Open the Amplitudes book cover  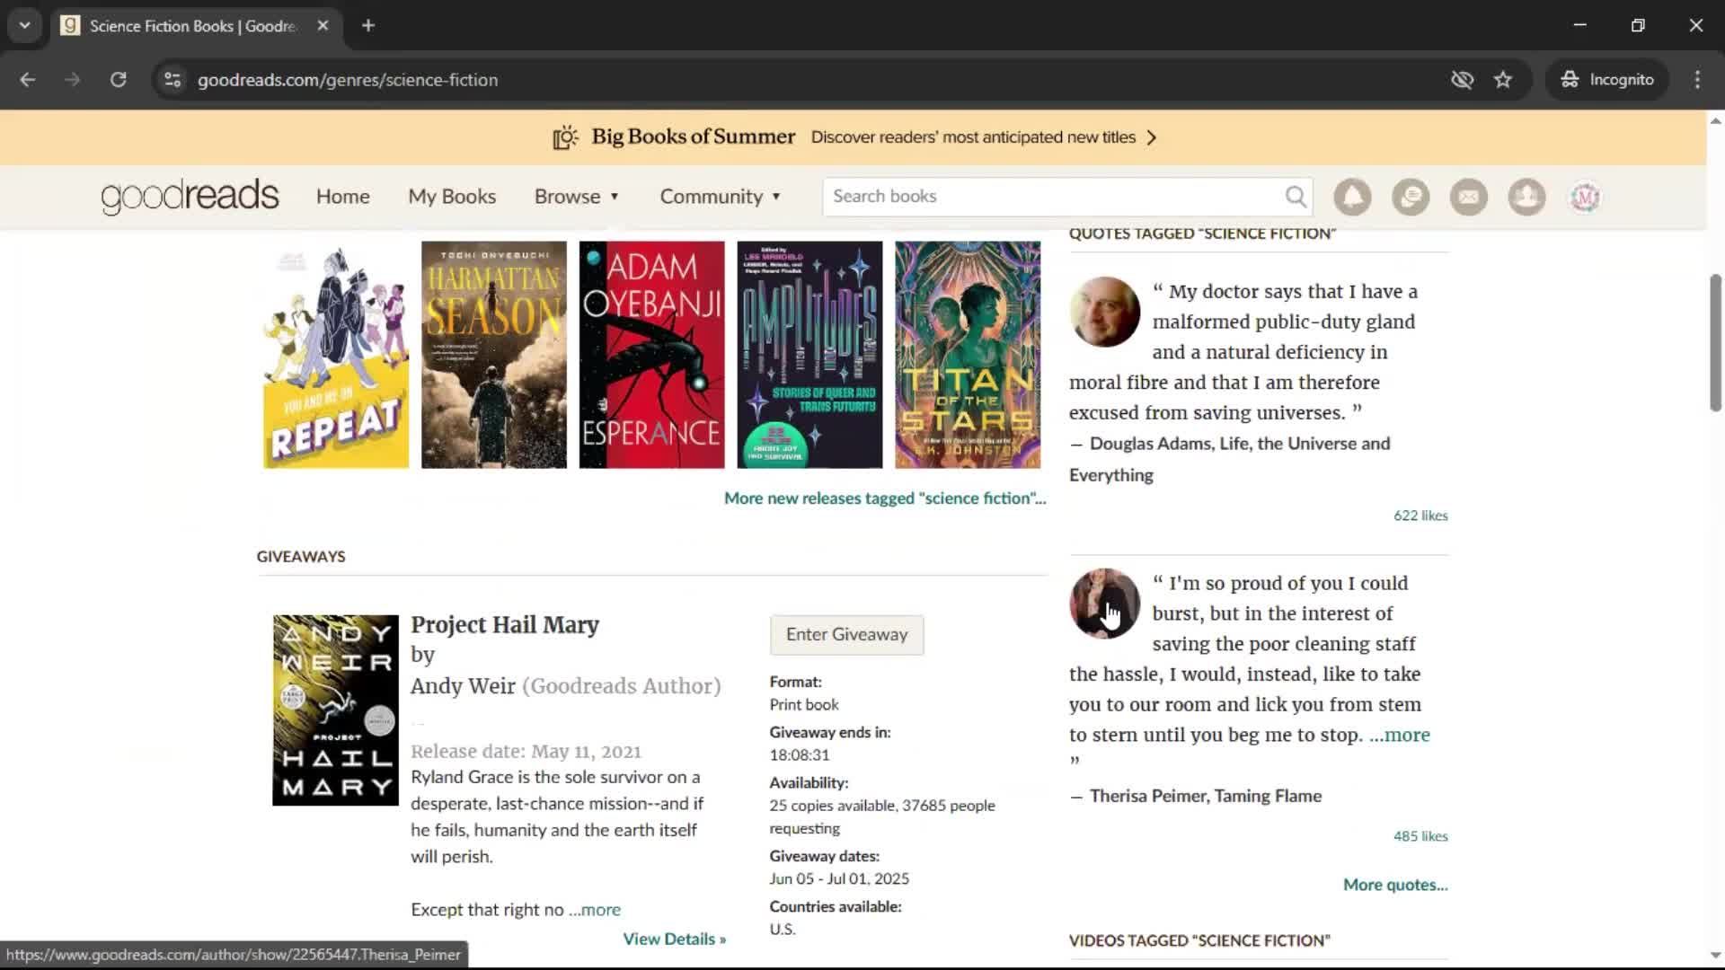coord(809,355)
